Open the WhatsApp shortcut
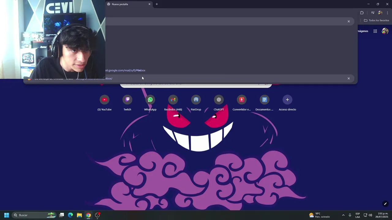 tap(150, 103)
